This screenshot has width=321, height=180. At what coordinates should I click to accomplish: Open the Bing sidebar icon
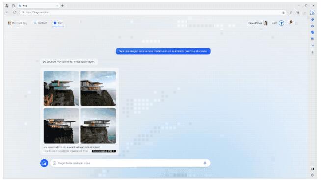coord(312,12)
